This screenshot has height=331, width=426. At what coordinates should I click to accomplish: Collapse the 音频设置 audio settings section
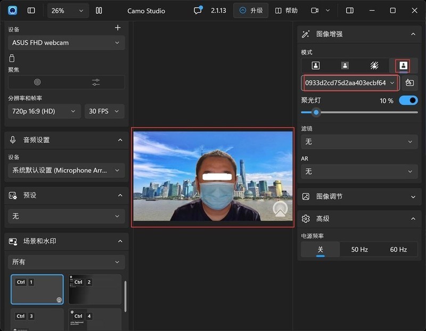pyautogui.click(x=120, y=140)
